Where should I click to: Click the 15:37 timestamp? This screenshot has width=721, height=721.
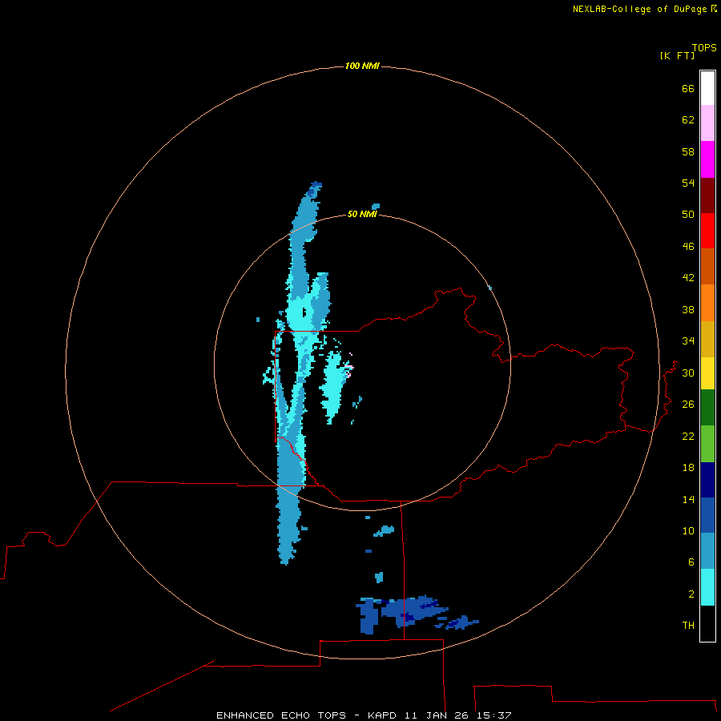pyautogui.click(x=493, y=715)
